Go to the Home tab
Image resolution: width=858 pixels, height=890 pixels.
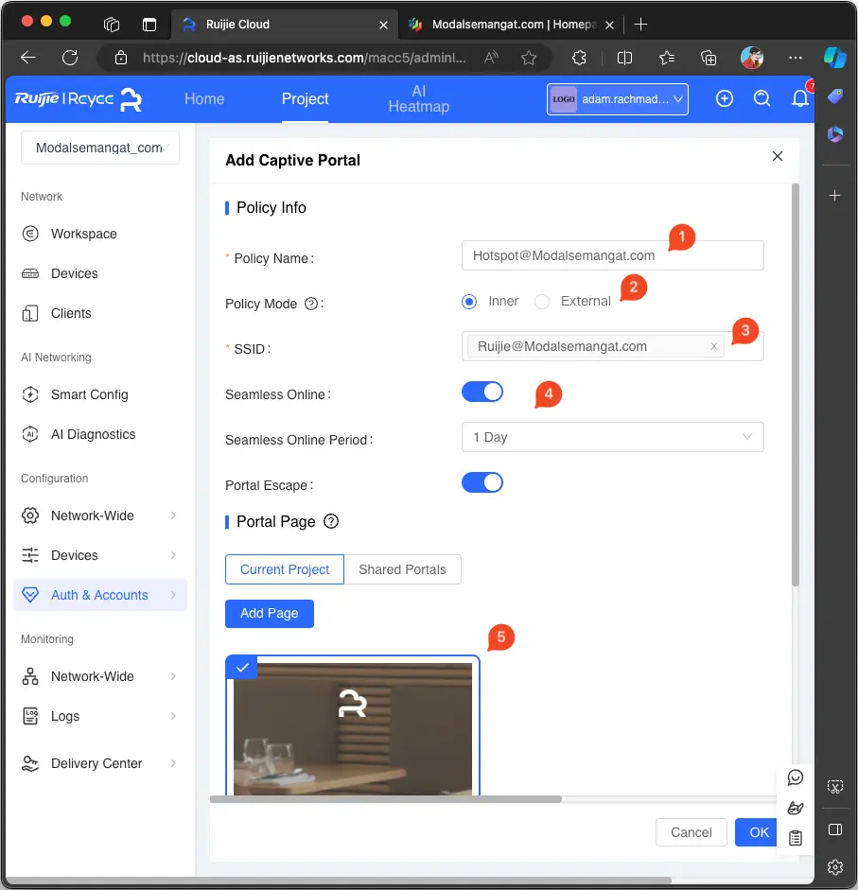point(204,98)
